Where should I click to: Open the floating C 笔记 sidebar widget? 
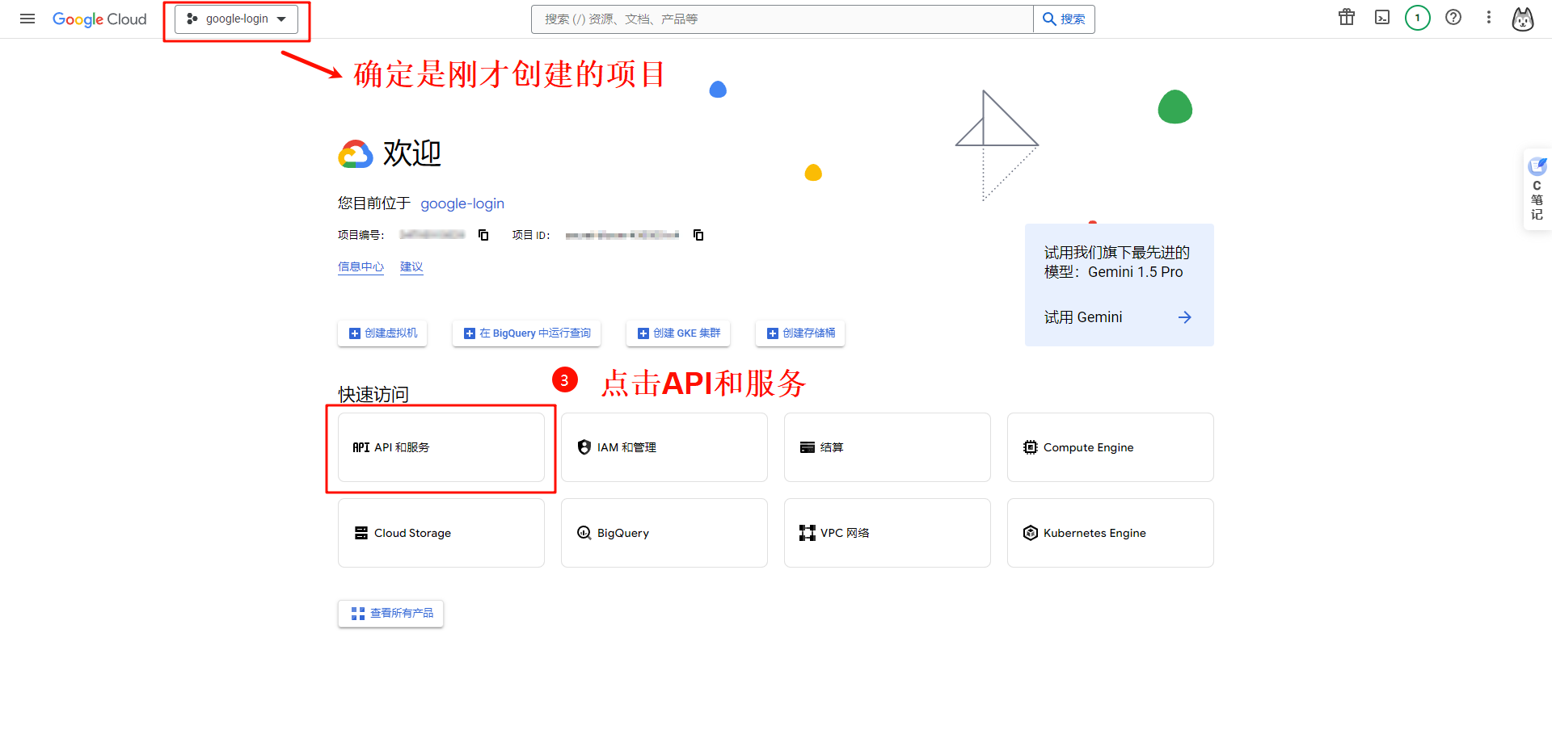[x=1537, y=190]
